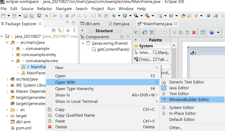Toggle Link with Editor in Package Explorer
The height and width of the screenshot is (131, 225).
(x=60, y=30)
